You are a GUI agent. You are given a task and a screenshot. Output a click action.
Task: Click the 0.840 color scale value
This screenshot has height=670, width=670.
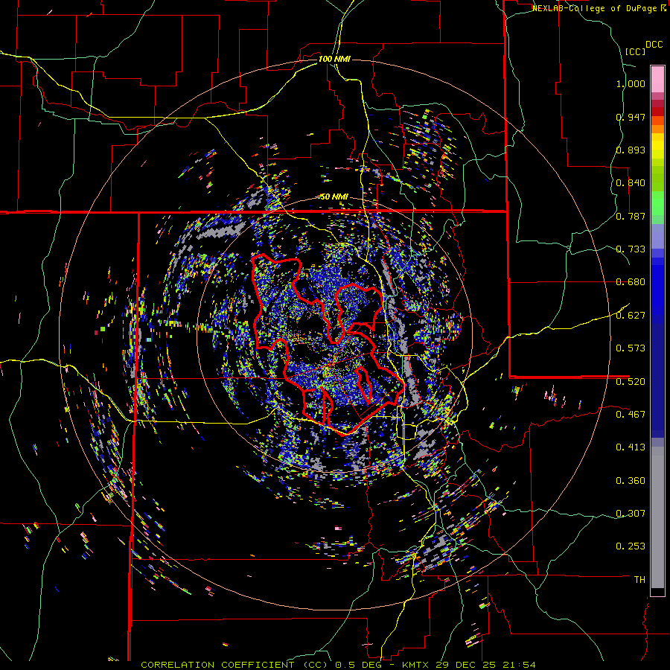(x=631, y=183)
